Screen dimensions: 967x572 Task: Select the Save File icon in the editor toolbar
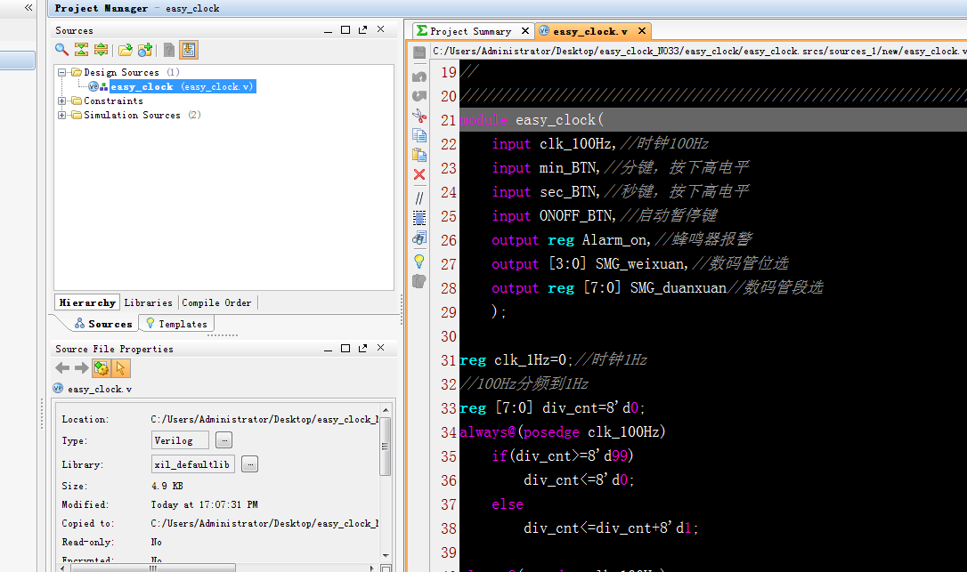point(418,52)
